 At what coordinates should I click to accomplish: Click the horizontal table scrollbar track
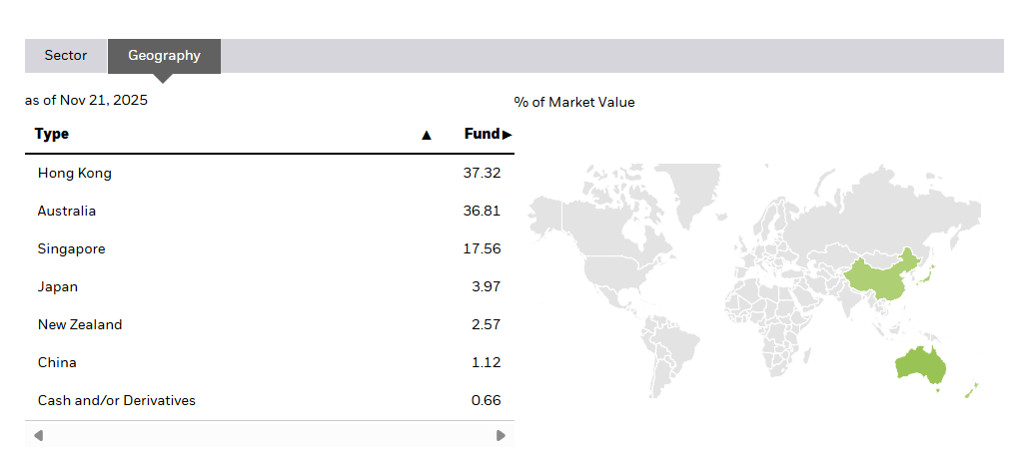[x=270, y=435]
